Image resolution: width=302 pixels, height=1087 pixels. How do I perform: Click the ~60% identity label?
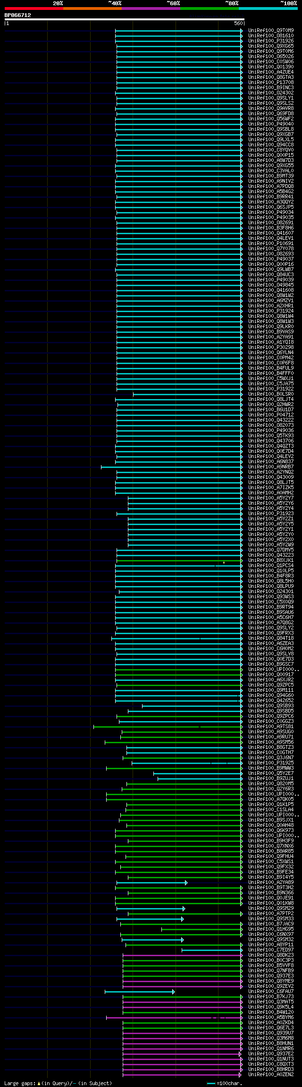[173, 3]
